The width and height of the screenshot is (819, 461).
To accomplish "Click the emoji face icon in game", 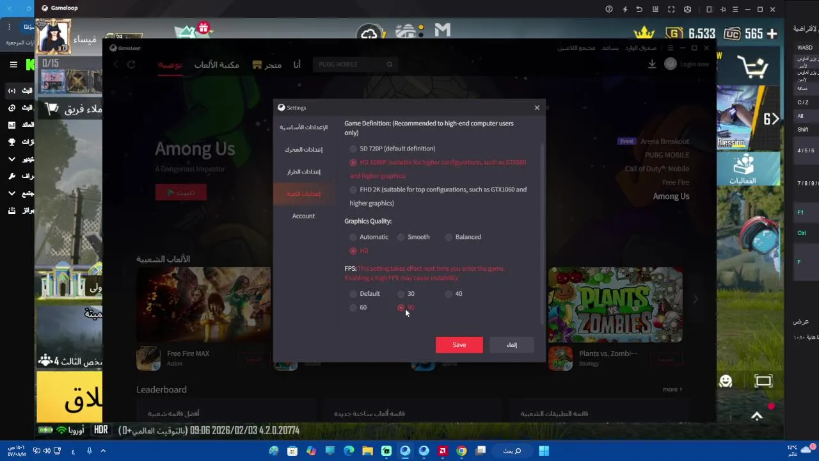I will pyautogui.click(x=726, y=381).
